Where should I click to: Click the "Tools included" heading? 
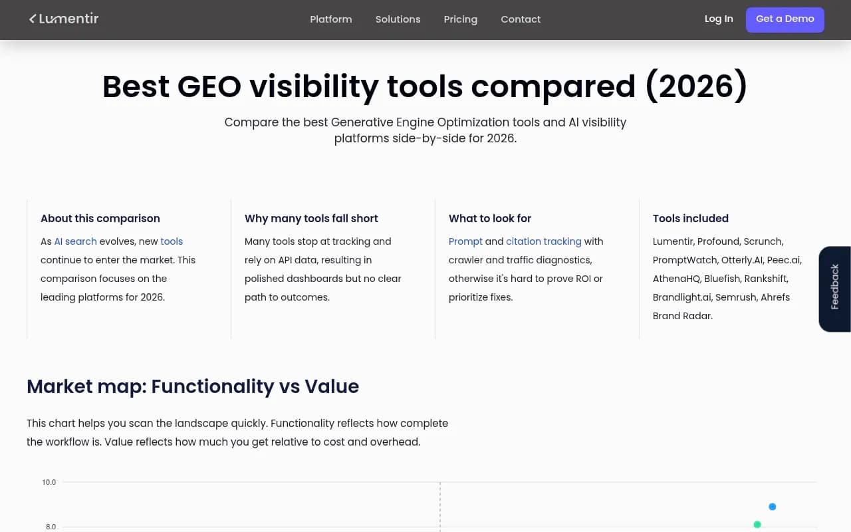point(690,218)
